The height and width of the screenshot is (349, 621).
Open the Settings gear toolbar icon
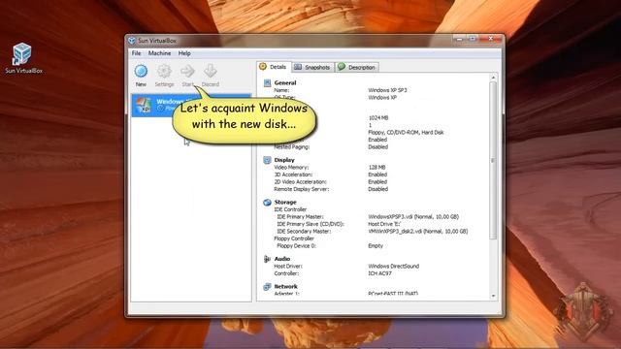tap(164, 71)
